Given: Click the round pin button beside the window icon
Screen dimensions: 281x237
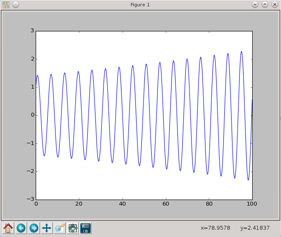Looking at the screenshot, I should 15,5.
